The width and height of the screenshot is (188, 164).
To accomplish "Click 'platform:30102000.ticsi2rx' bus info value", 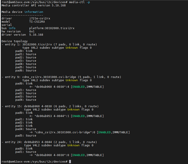I will pos(52,28).
